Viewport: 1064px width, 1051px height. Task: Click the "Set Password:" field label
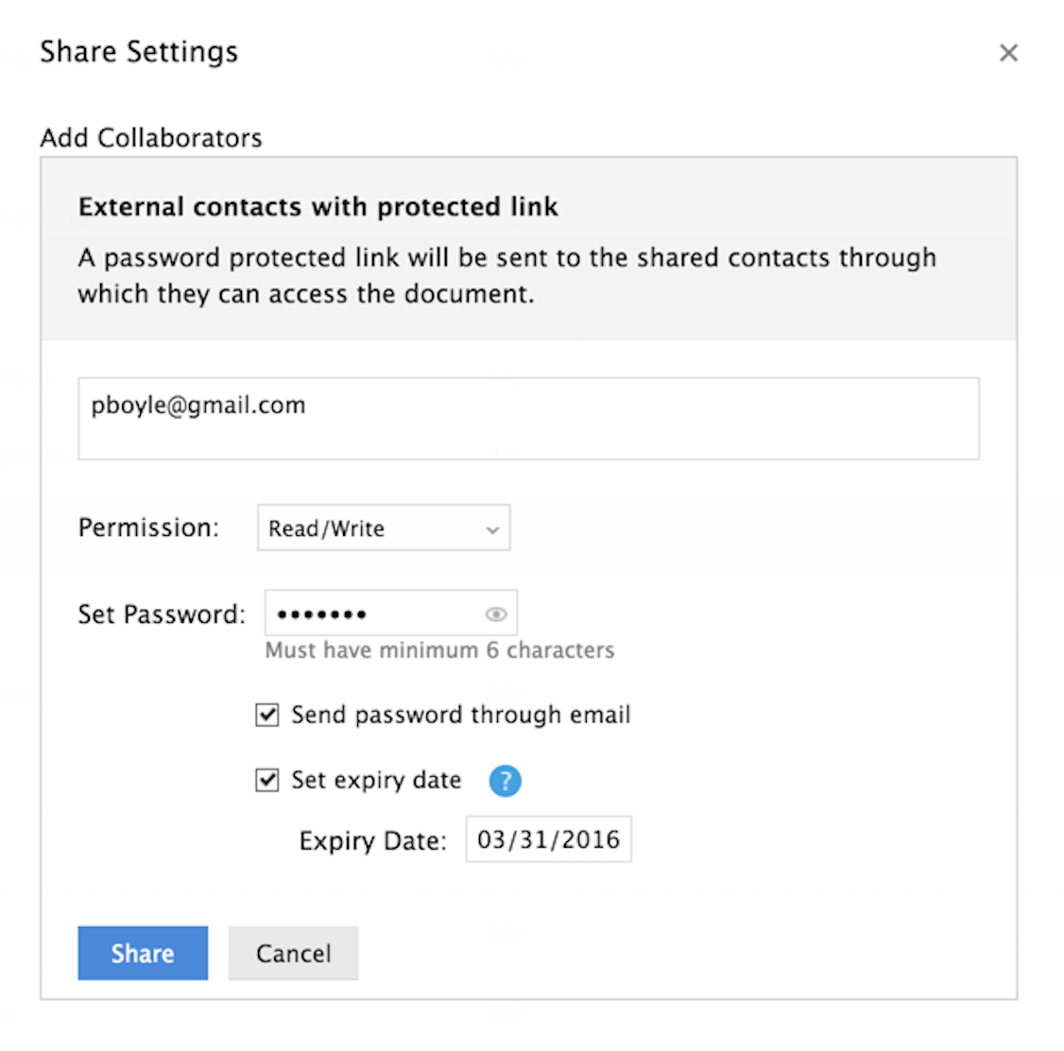[x=162, y=614]
